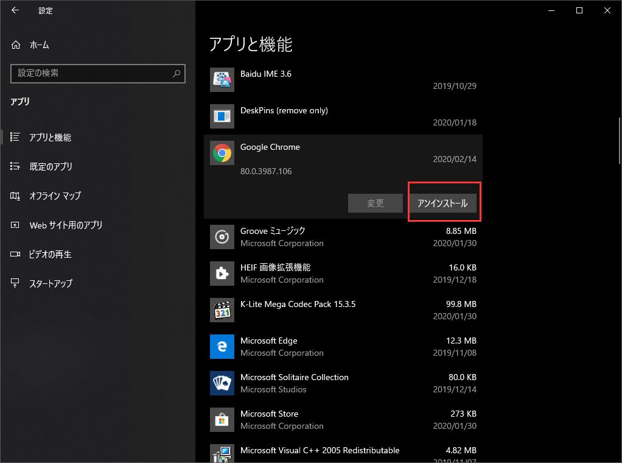Open the アプリと機能 section
This screenshot has width=622, height=463.
pyautogui.click(x=50, y=138)
